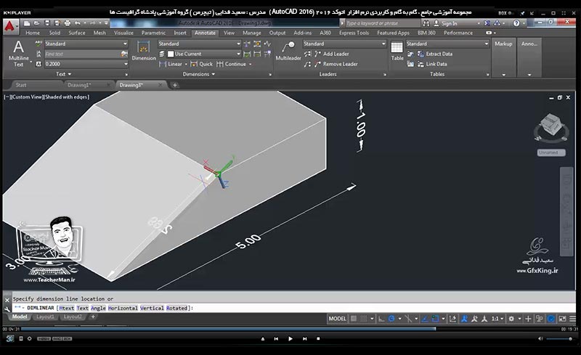Seek in the video progress bar

(290, 329)
